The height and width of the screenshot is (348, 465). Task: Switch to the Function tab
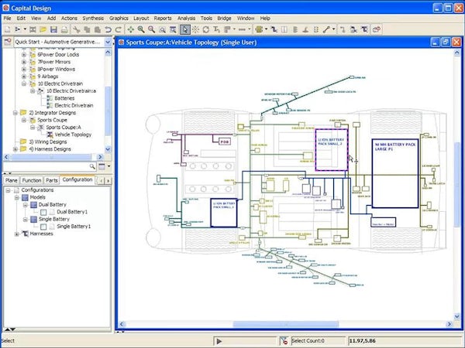click(32, 179)
